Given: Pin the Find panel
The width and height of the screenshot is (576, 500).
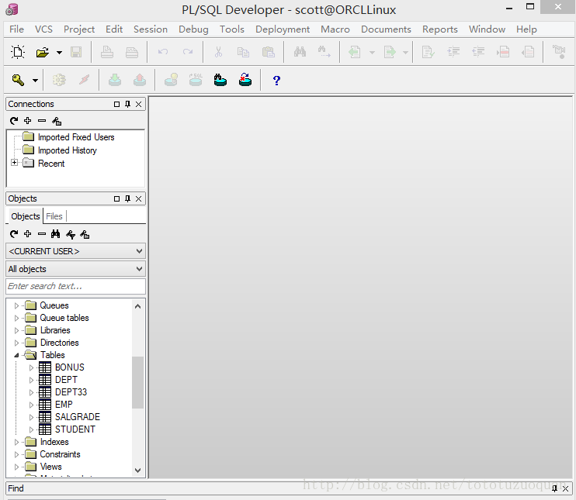Looking at the screenshot, I should [555, 488].
